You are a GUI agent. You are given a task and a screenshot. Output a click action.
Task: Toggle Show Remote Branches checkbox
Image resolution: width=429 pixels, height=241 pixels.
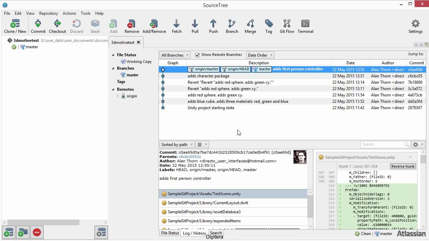[x=197, y=55]
